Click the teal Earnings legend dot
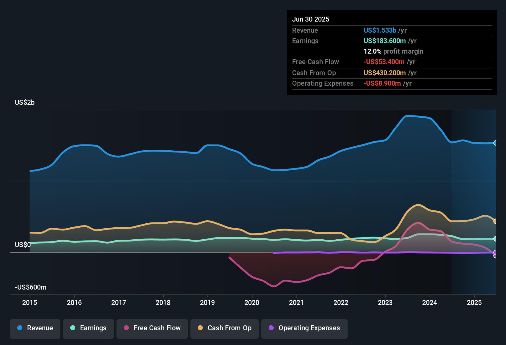506x345 pixels. (x=73, y=328)
